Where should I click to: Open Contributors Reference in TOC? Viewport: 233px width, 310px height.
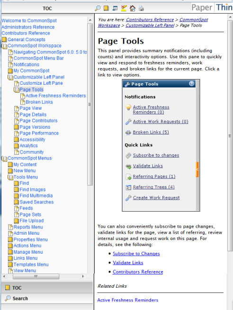(26, 33)
